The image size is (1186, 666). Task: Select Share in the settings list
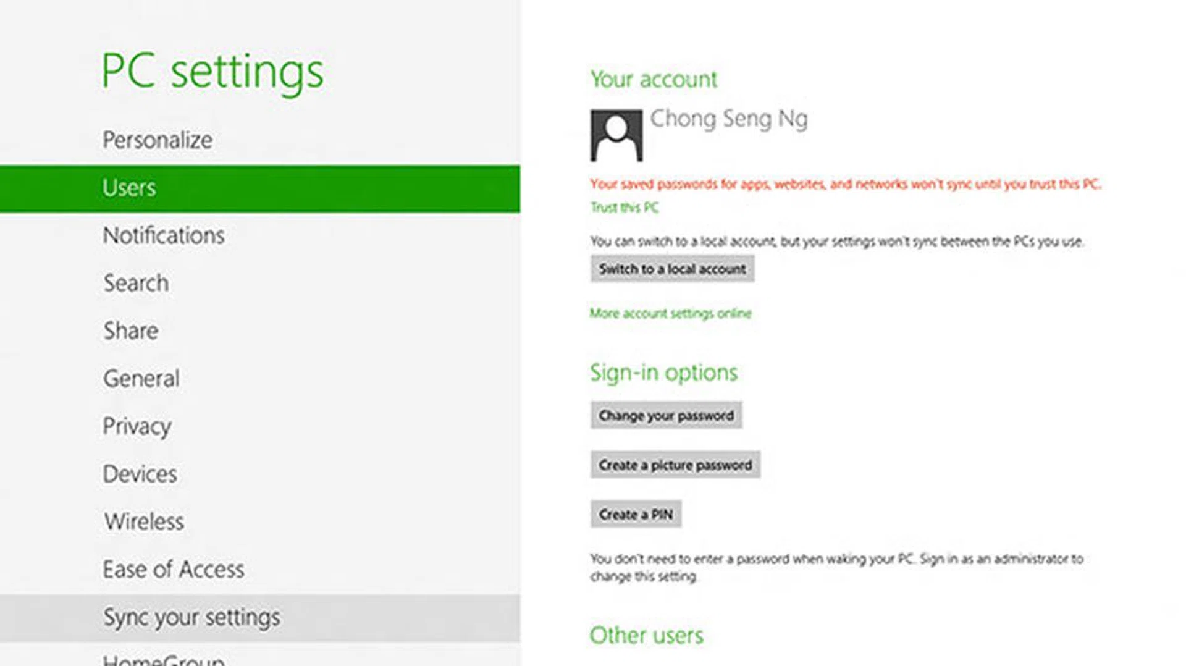click(x=131, y=331)
